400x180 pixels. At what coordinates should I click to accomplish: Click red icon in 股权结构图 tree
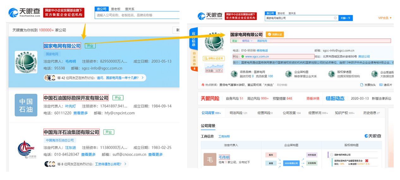[367, 160]
